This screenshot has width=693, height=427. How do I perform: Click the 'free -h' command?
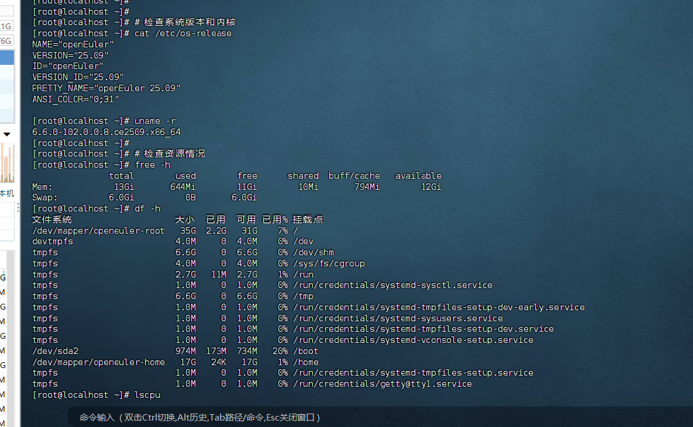[x=153, y=165]
